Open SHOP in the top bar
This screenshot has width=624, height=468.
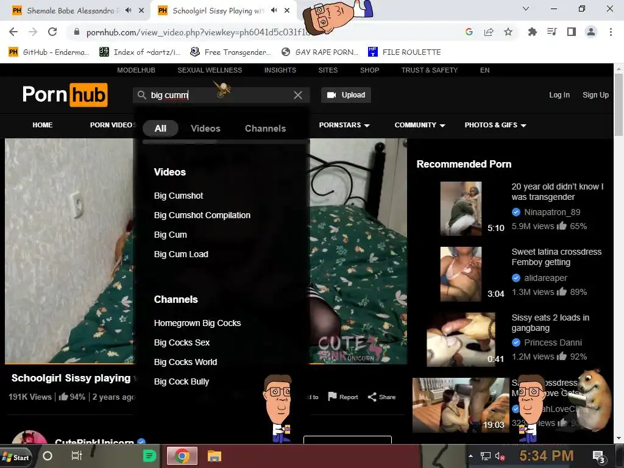[x=369, y=70]
